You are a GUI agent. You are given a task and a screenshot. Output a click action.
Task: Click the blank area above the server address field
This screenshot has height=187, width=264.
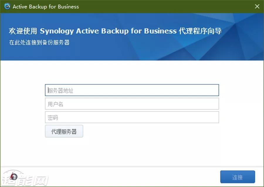click(132, 72)
